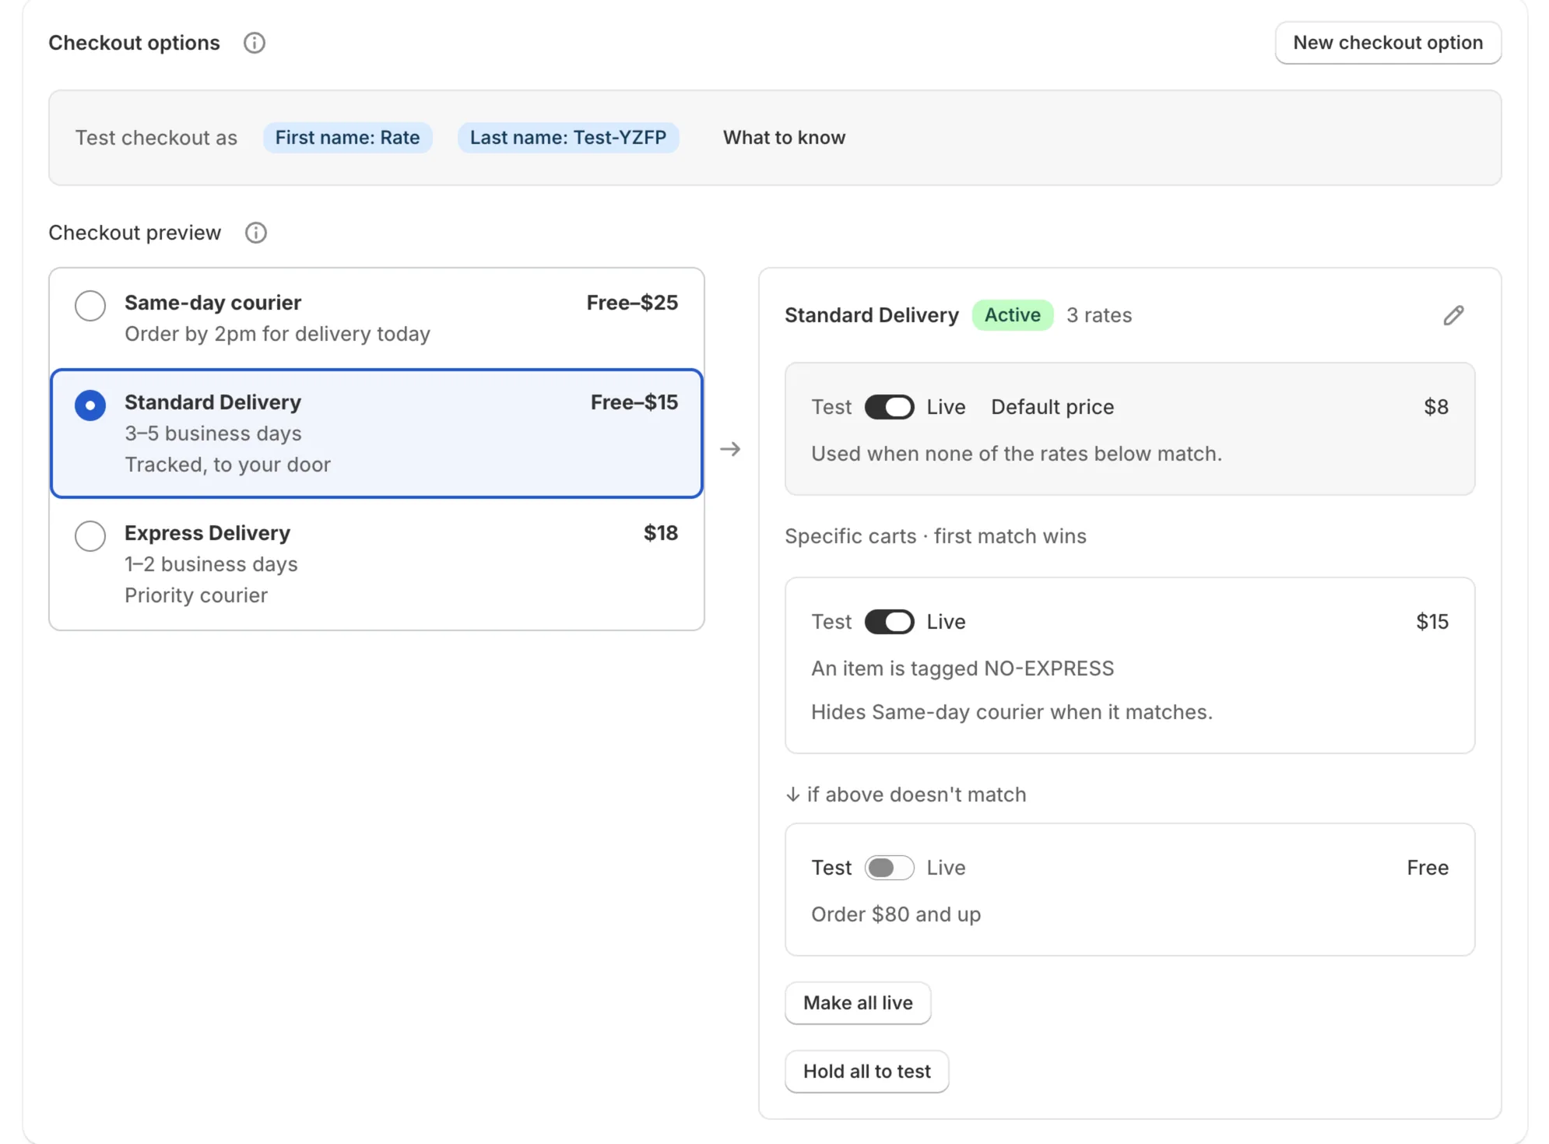
Task: Click 'Hides Same-day courier when it matches.'
Action: [x=1012, y=712]
